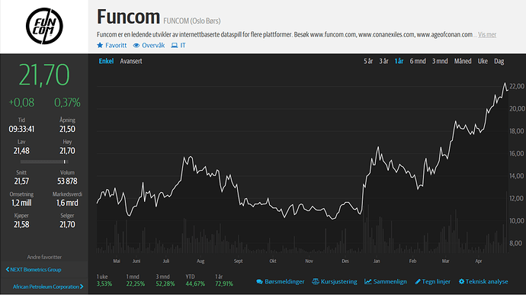526x295 pixels.
Task: Click the 1 år return 72,91%
Action: point(224,284)
